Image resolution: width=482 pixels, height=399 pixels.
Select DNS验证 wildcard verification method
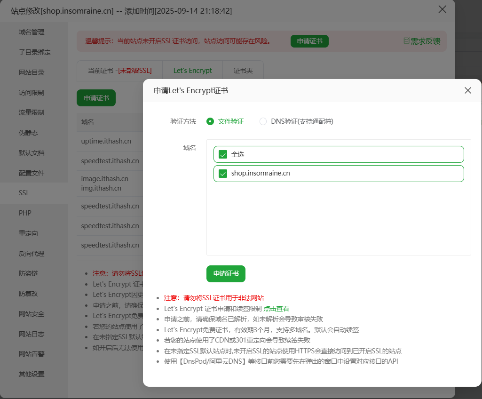(x=263, y=121)
